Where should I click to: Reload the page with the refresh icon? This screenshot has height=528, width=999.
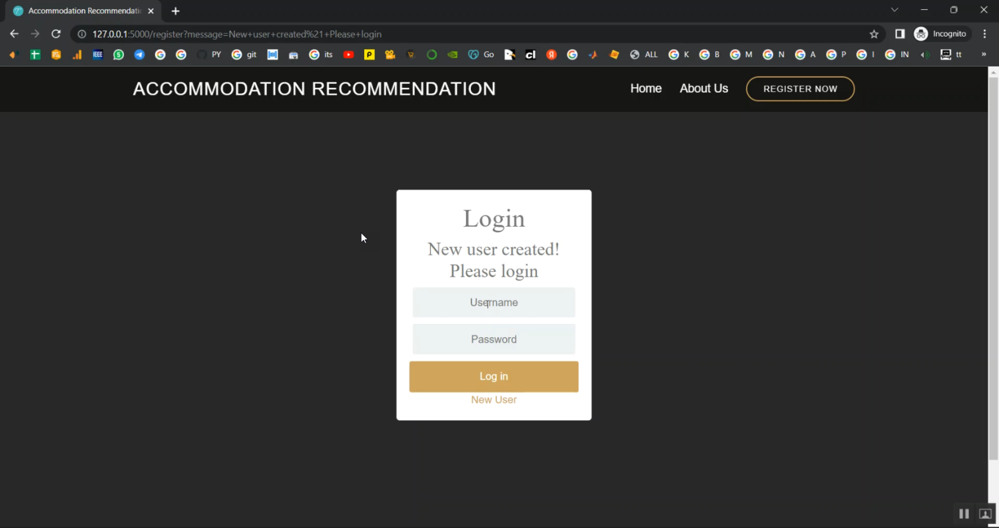click(x=56, y=34)
